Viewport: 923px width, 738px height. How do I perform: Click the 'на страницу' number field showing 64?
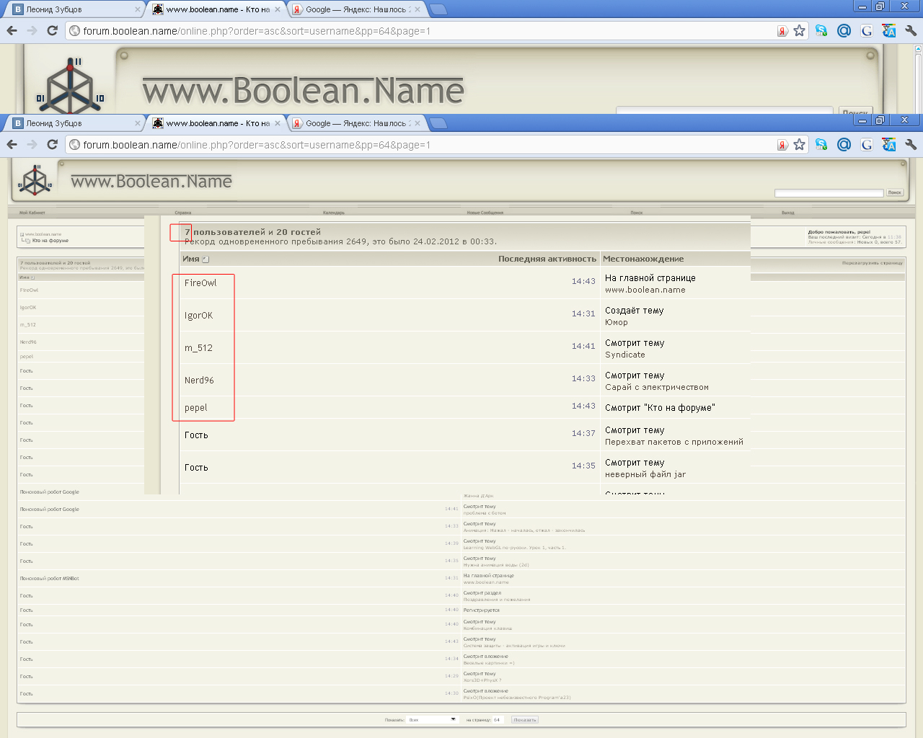[499, 719]
